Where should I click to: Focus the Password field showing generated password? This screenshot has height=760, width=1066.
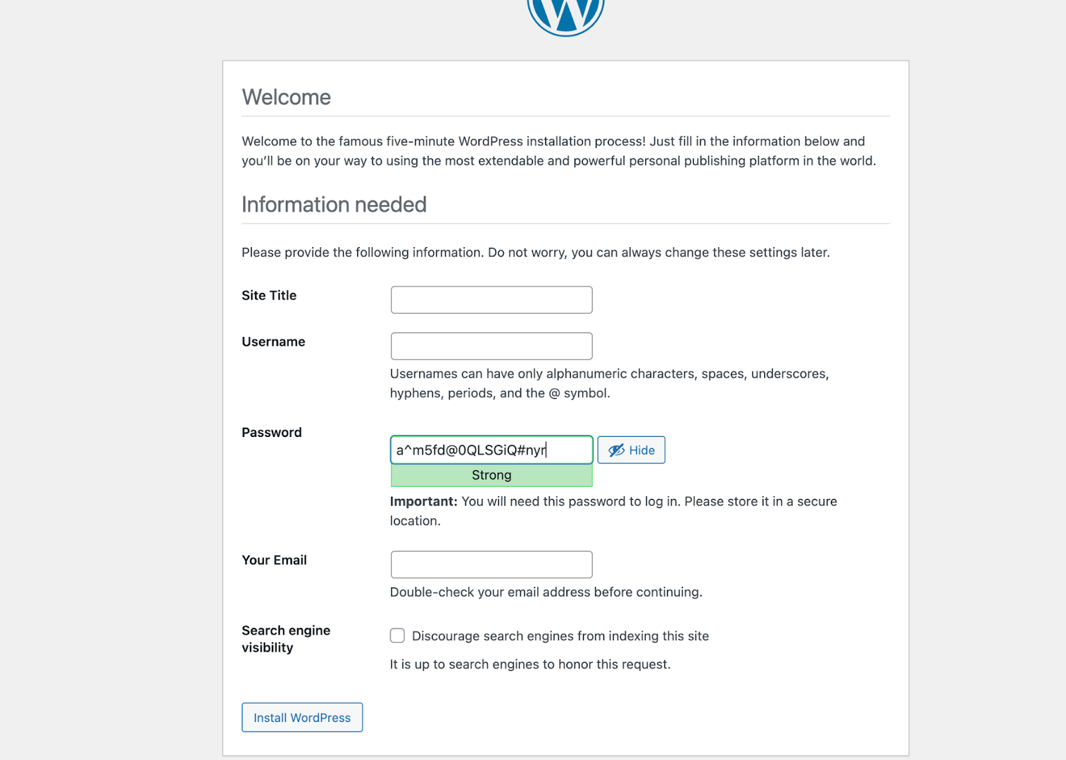491,450
